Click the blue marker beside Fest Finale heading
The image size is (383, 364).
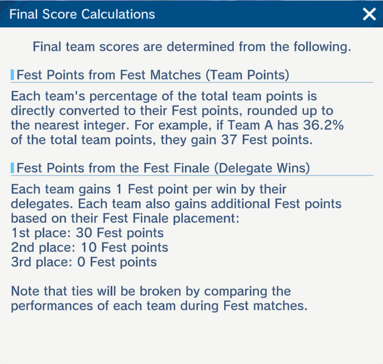13,168
